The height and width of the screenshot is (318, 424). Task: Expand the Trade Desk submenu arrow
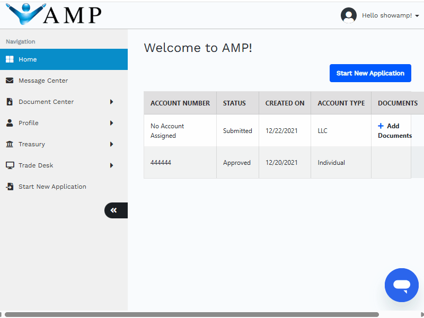(111, 165)
